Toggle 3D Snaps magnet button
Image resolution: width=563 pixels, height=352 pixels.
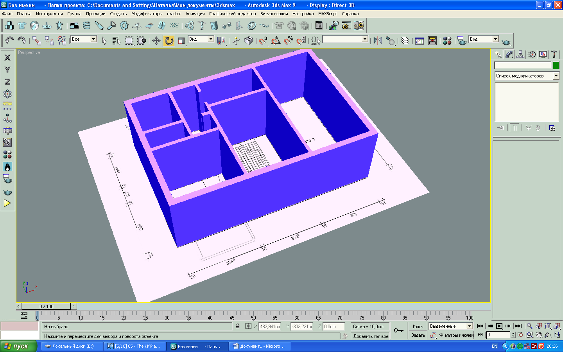click(263, 40)
